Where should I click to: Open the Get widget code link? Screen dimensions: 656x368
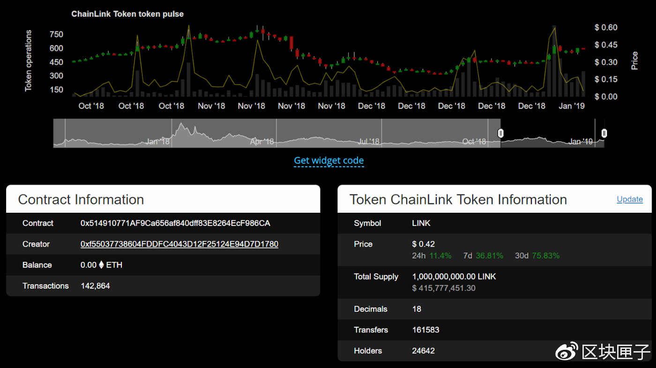point(329,160)
